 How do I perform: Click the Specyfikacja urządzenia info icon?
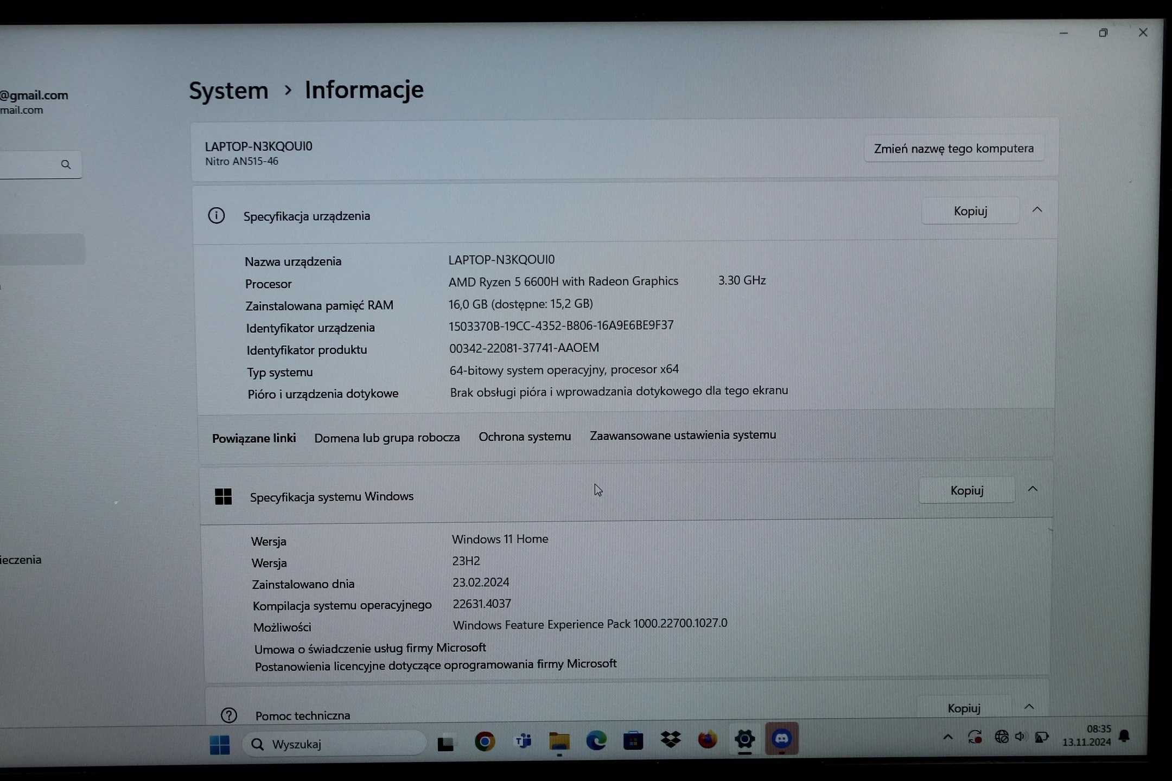pos(216,215)
